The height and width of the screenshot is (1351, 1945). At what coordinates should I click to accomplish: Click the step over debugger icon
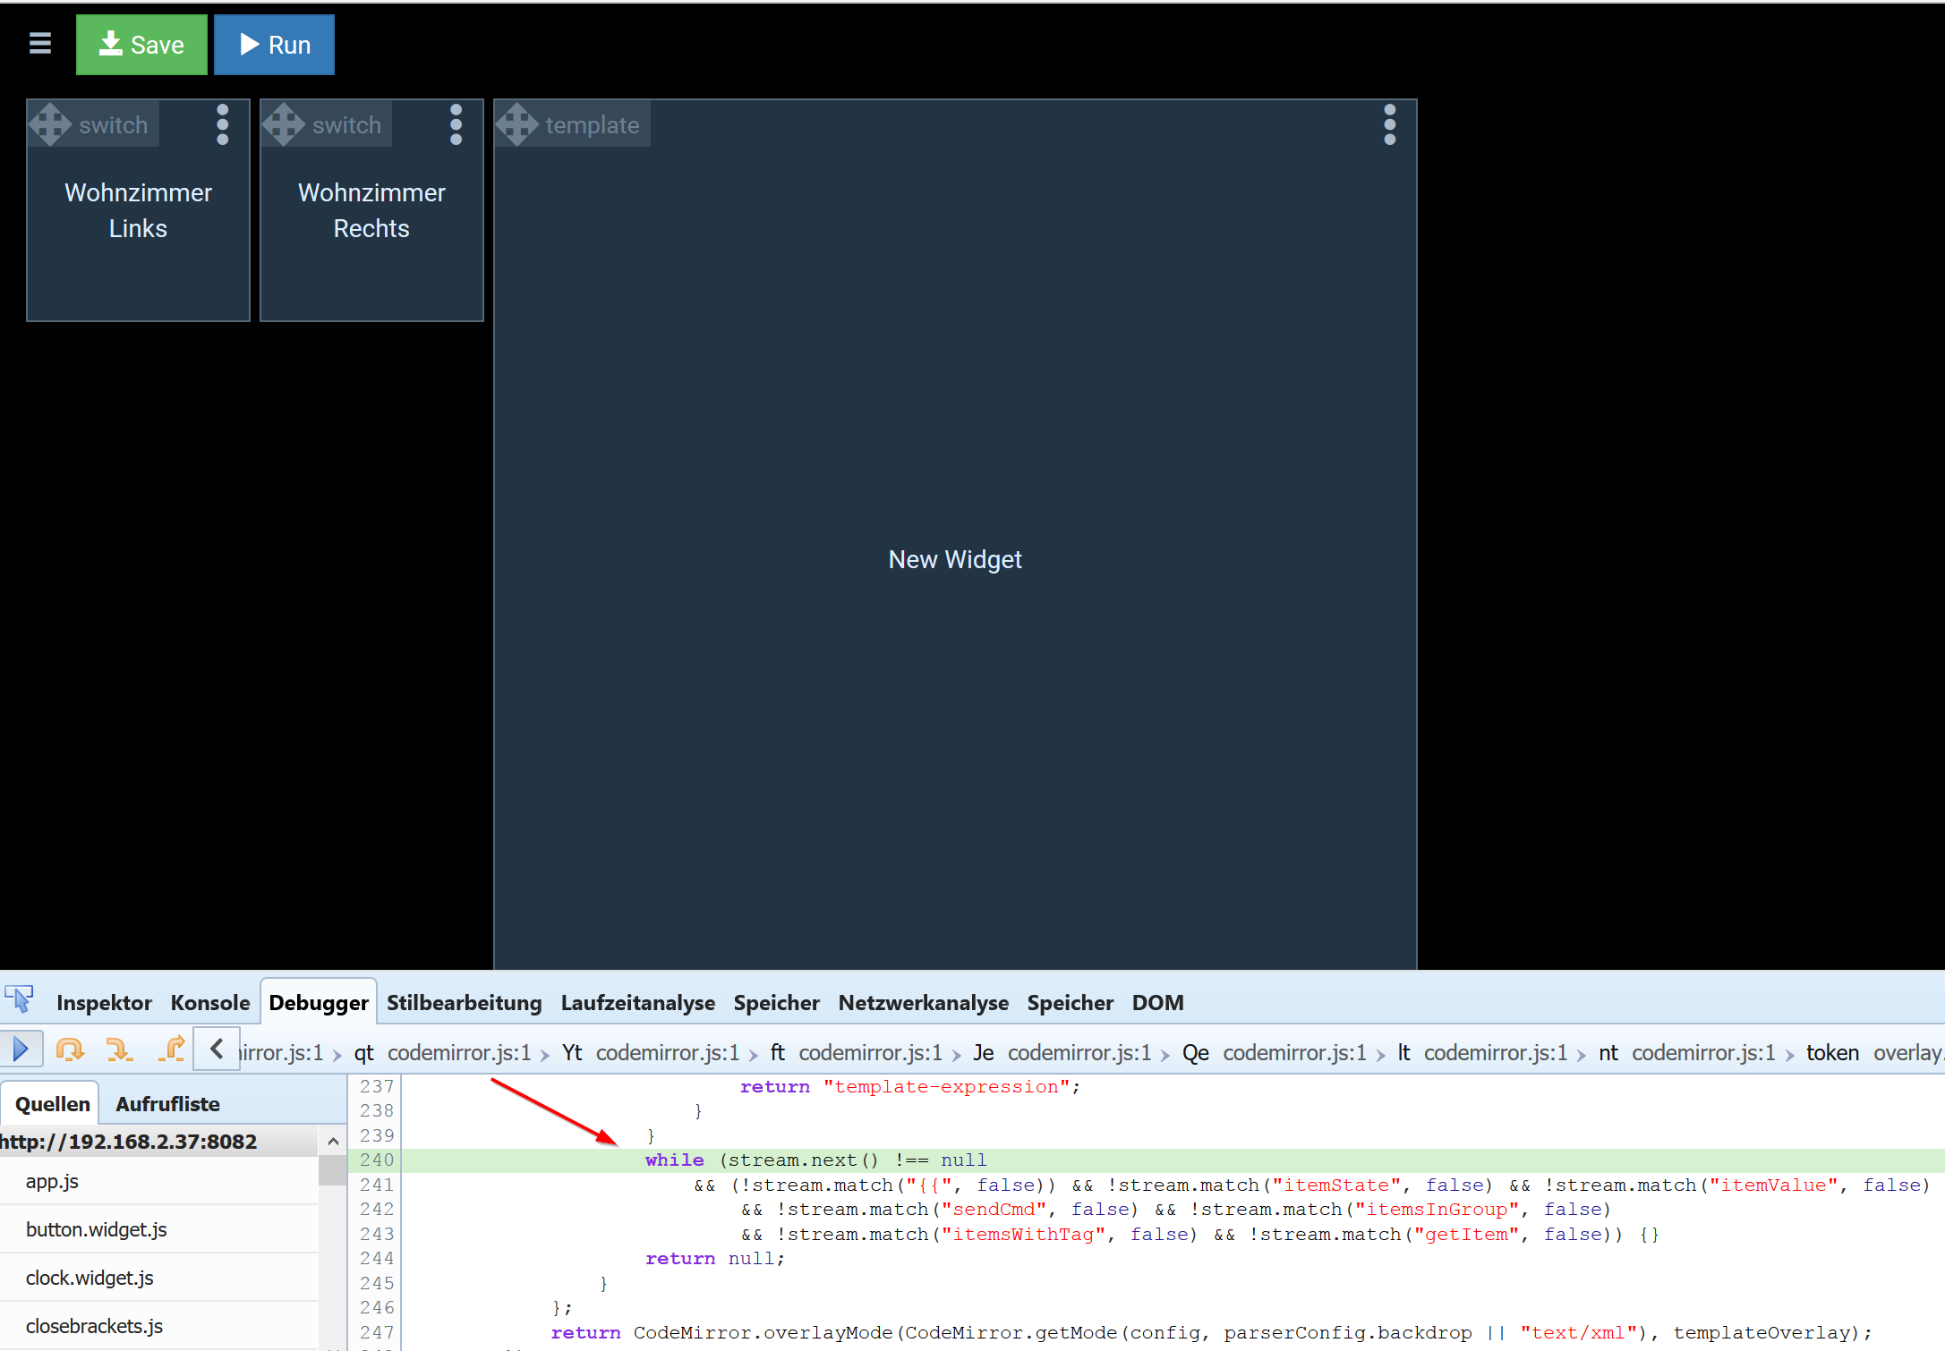[x=70, y=1049]
